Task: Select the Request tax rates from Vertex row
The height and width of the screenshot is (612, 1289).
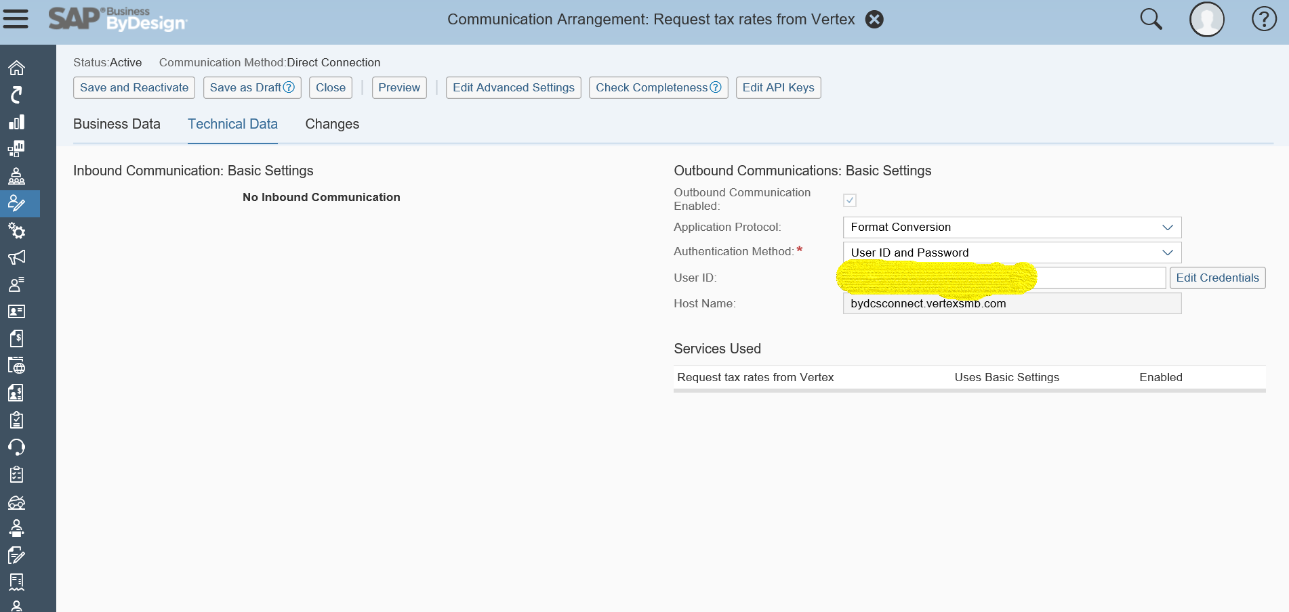Action: [755, 378]
